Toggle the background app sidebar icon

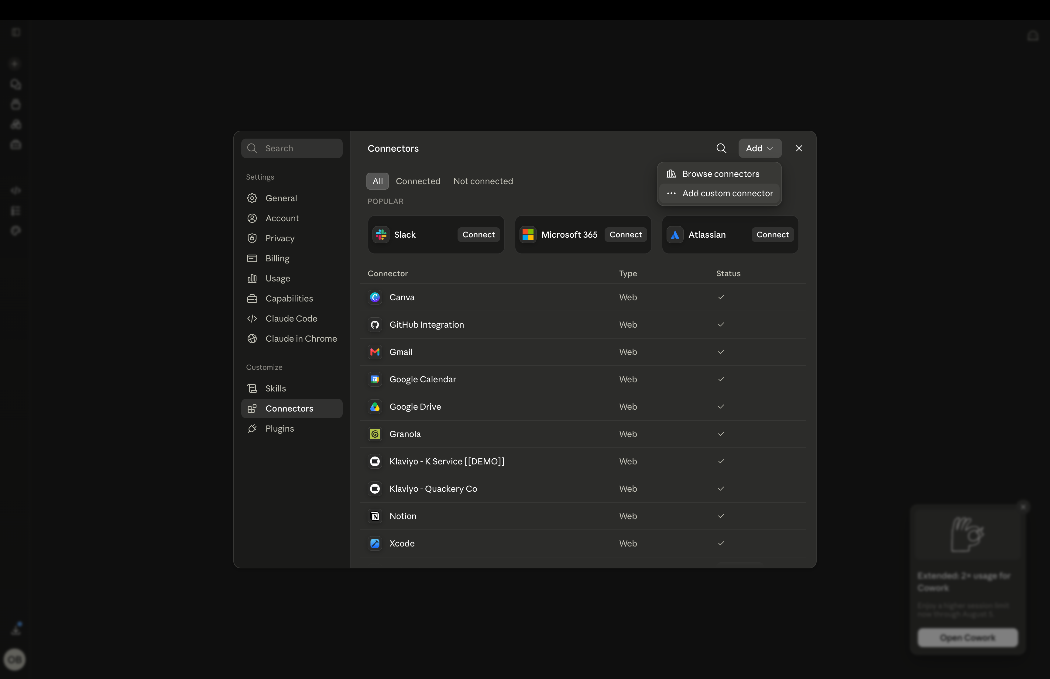click(16, 32)
